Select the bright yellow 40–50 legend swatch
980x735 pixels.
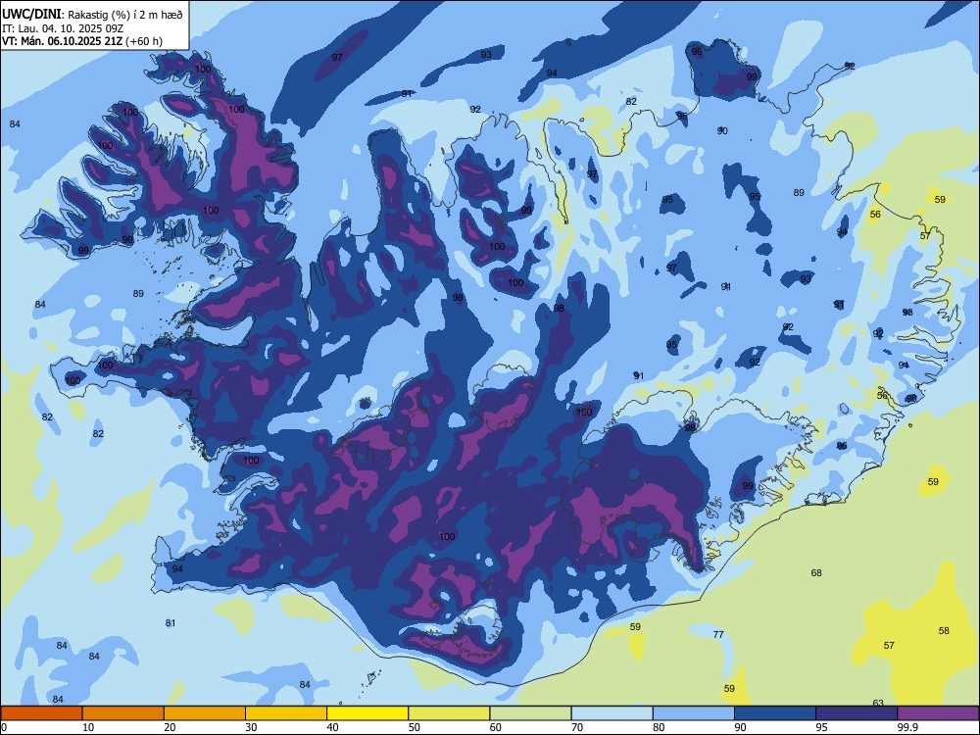pos(367,713)
